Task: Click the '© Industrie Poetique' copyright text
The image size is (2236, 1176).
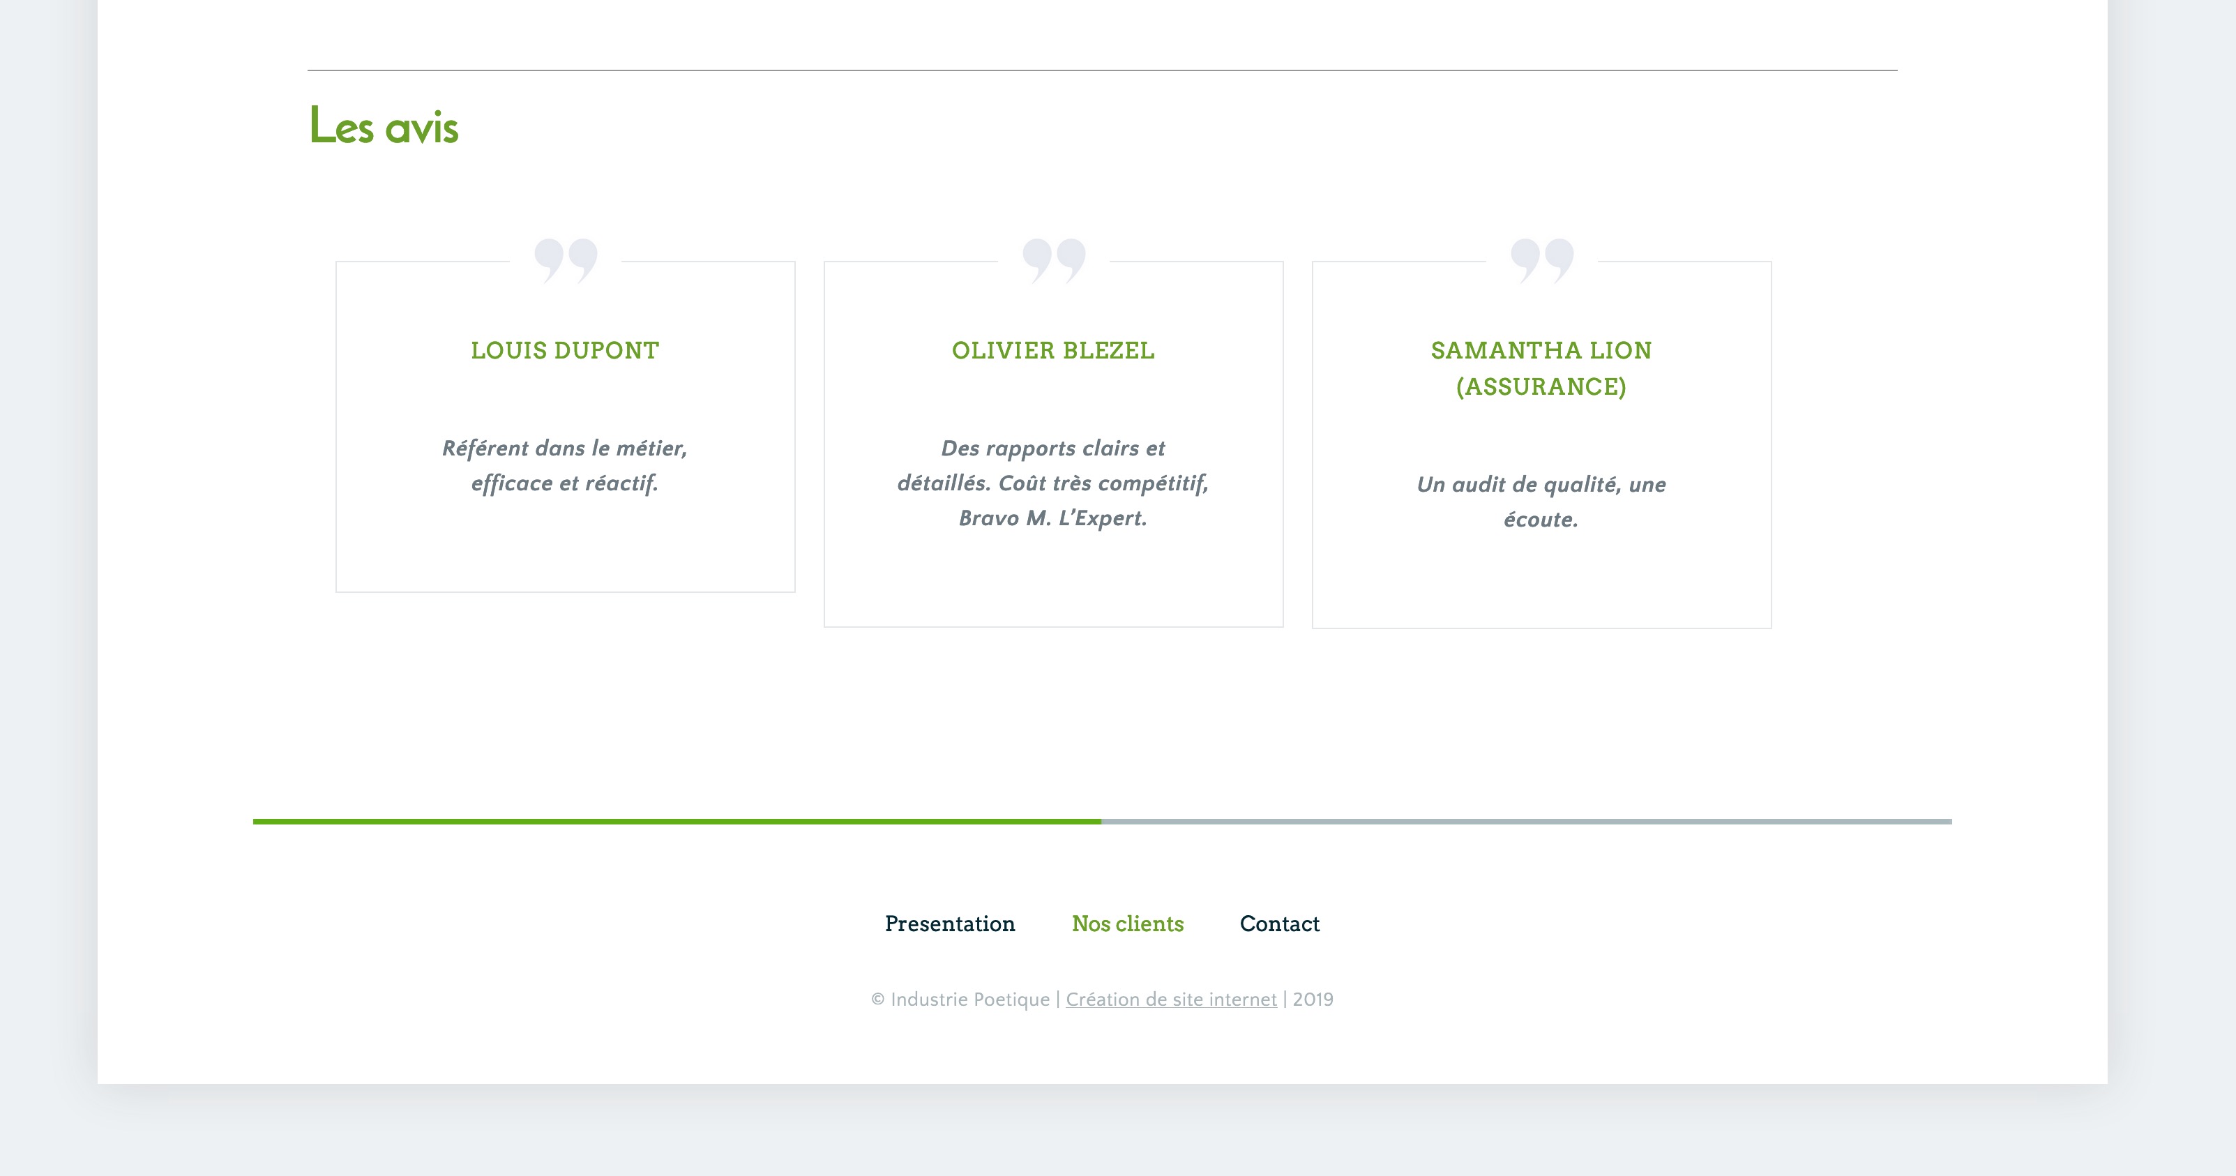Action: (960, 999)
